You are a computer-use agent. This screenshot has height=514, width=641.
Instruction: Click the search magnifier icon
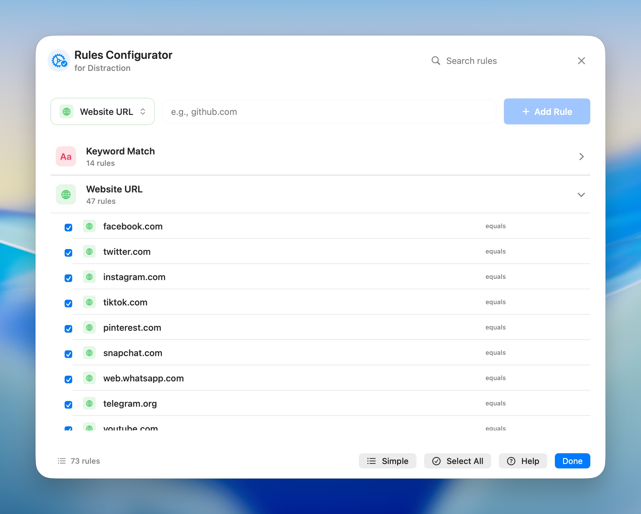tap(436, 61)
